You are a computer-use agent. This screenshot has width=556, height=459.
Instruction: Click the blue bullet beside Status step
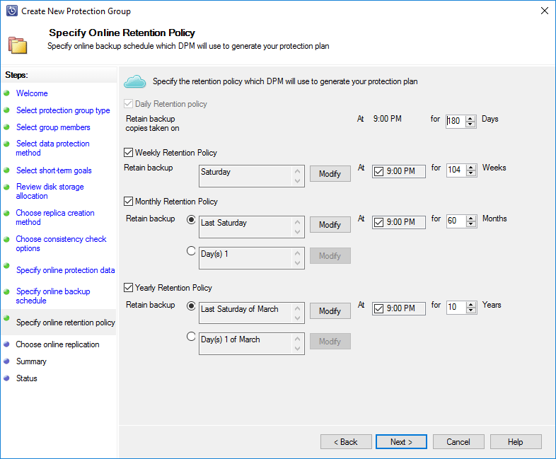[x=6, y=378]
